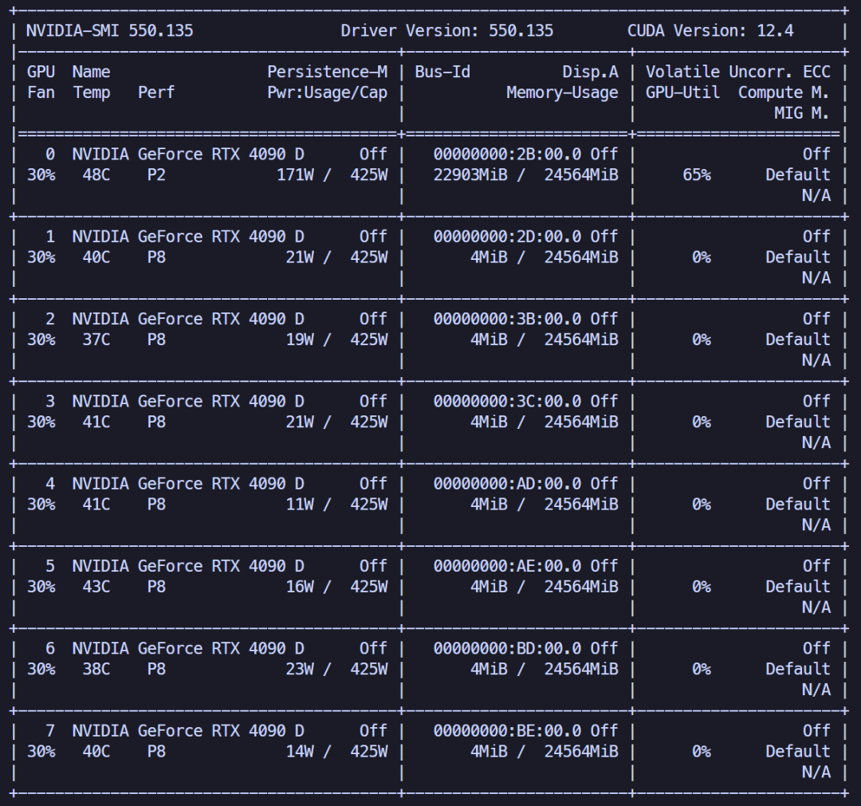Click bus id 00000000:3C:00.0
Screen dimensions: 861x806
507,401
